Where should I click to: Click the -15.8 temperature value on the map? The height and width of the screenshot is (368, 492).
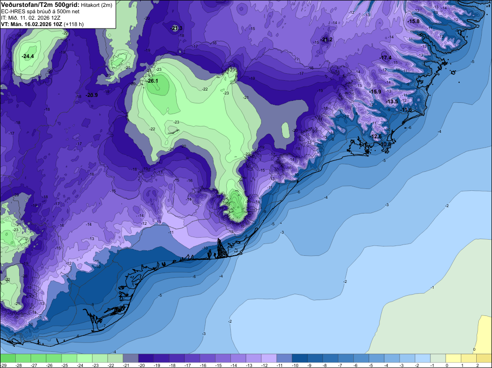pos(414,21)
